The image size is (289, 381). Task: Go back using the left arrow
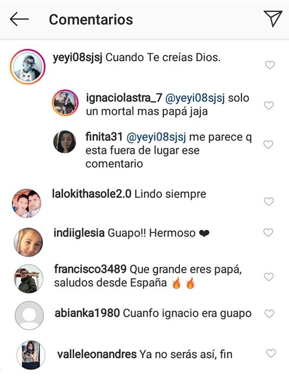coord(19,19)
